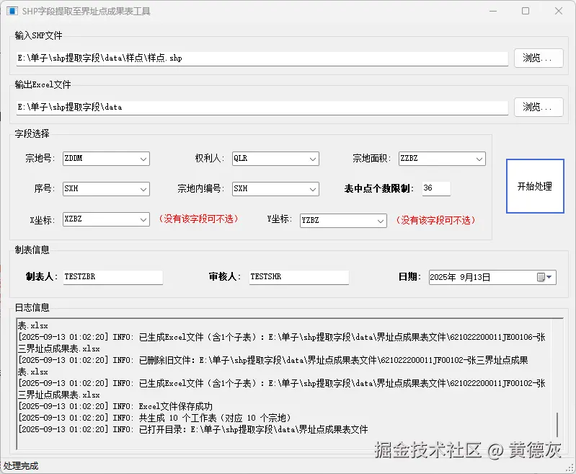Open the date picker calendar icon
The height and width of the screenshot is (474, 576).
click(541, 277)
